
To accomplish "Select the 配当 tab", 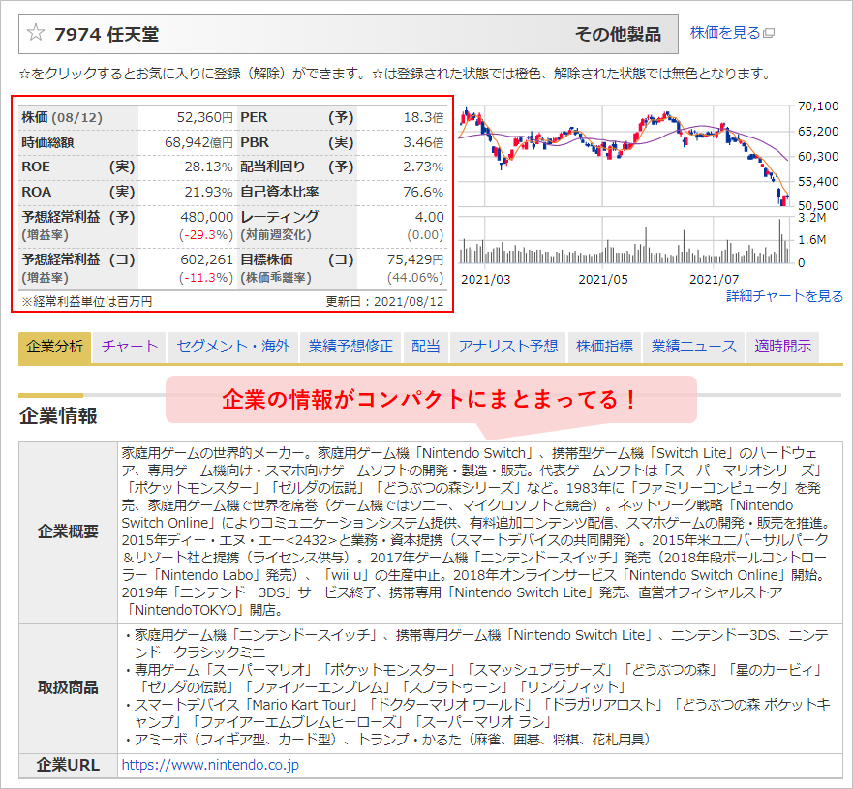I will (x=425, y=347).
